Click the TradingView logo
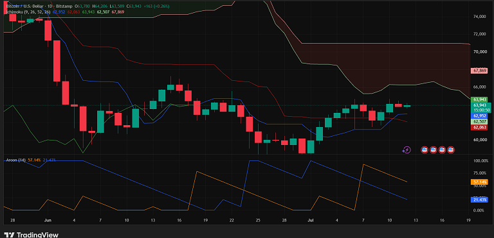This screenshot has height=238, width=494. point(31,235)
